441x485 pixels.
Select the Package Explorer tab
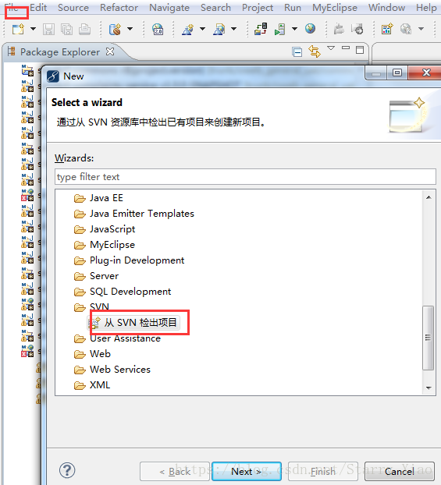point(60,52)
